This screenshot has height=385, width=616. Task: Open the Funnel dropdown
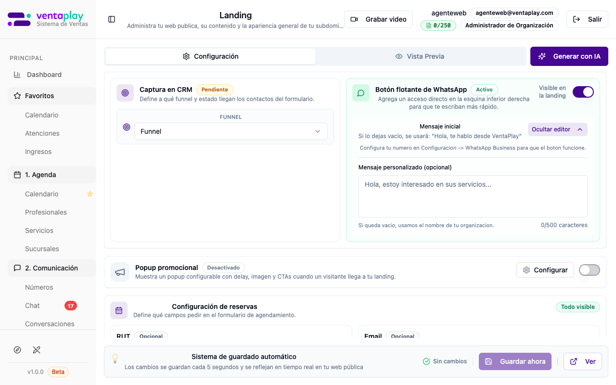[231, 131]
